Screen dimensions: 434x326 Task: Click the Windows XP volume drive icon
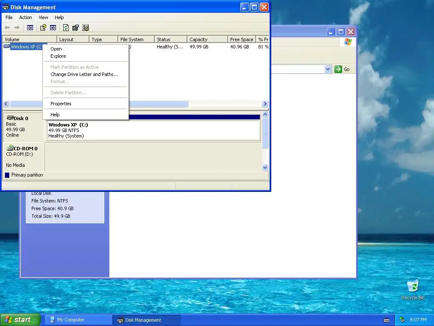[7, 46]
